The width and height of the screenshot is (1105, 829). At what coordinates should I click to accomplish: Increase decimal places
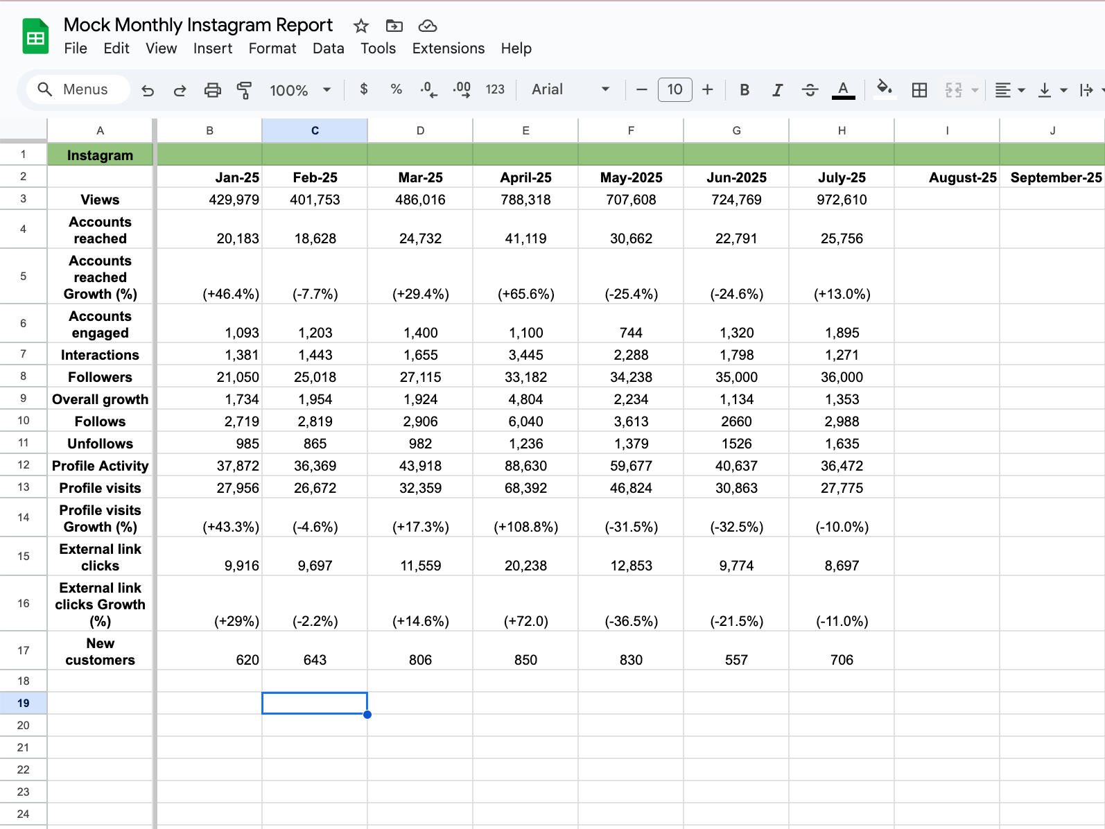[x=462, y=89]
